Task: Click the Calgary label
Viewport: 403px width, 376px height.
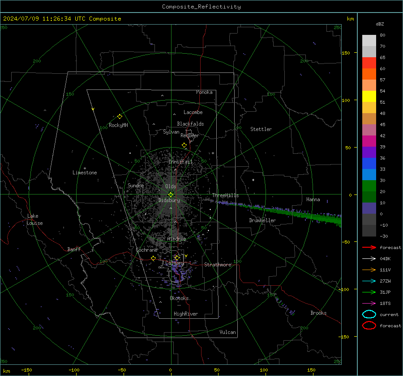Action: point(175,263)
